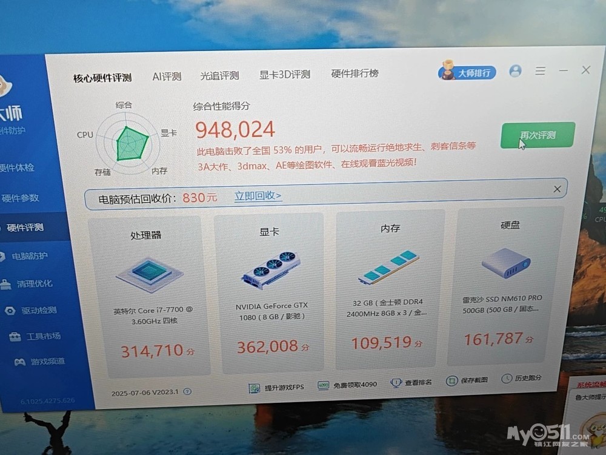Open the 硬件排行榜 tab
This screenshot has width=606, height=455.
click(355, 73)
